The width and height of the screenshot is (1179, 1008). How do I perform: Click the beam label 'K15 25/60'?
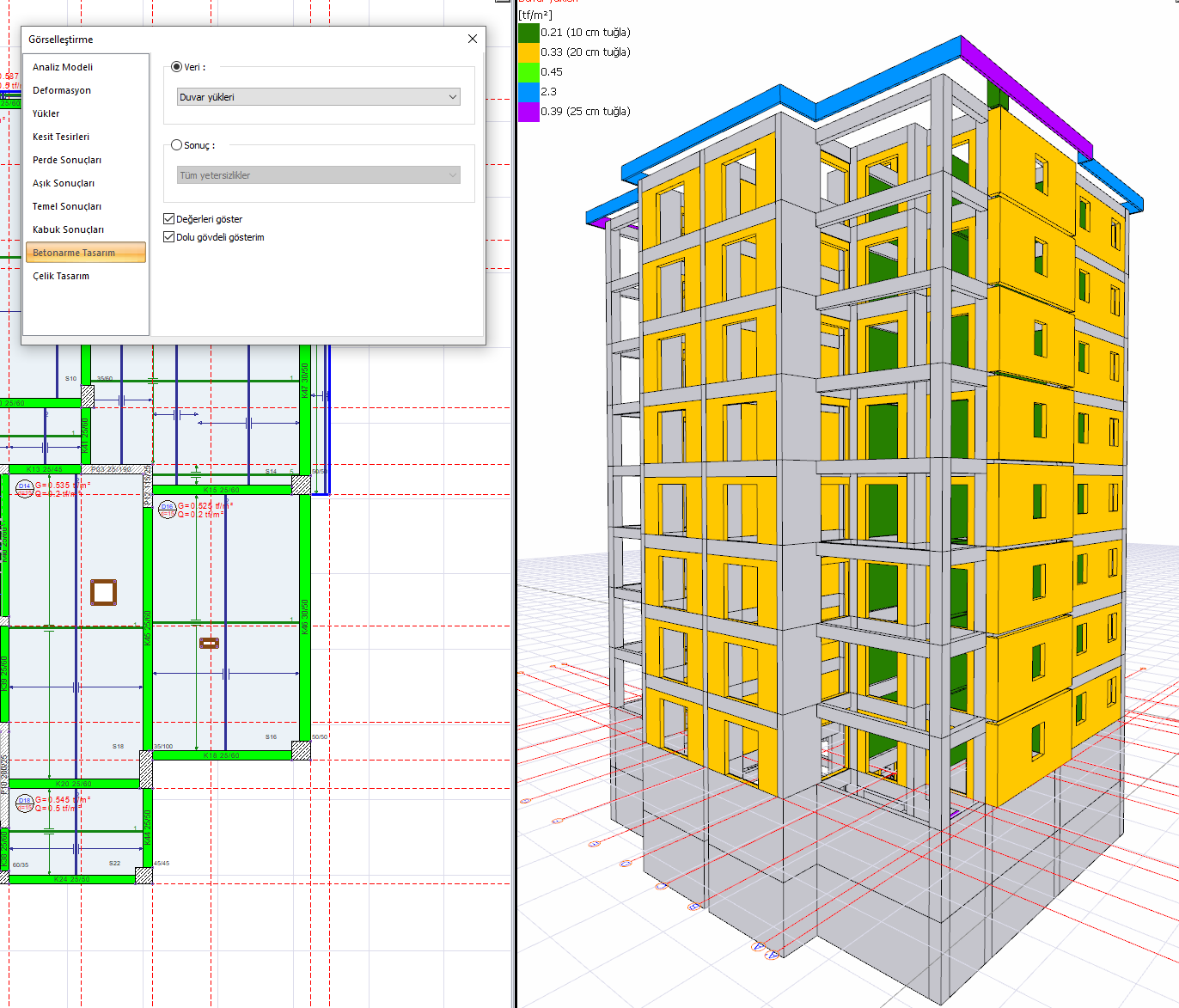222,490
